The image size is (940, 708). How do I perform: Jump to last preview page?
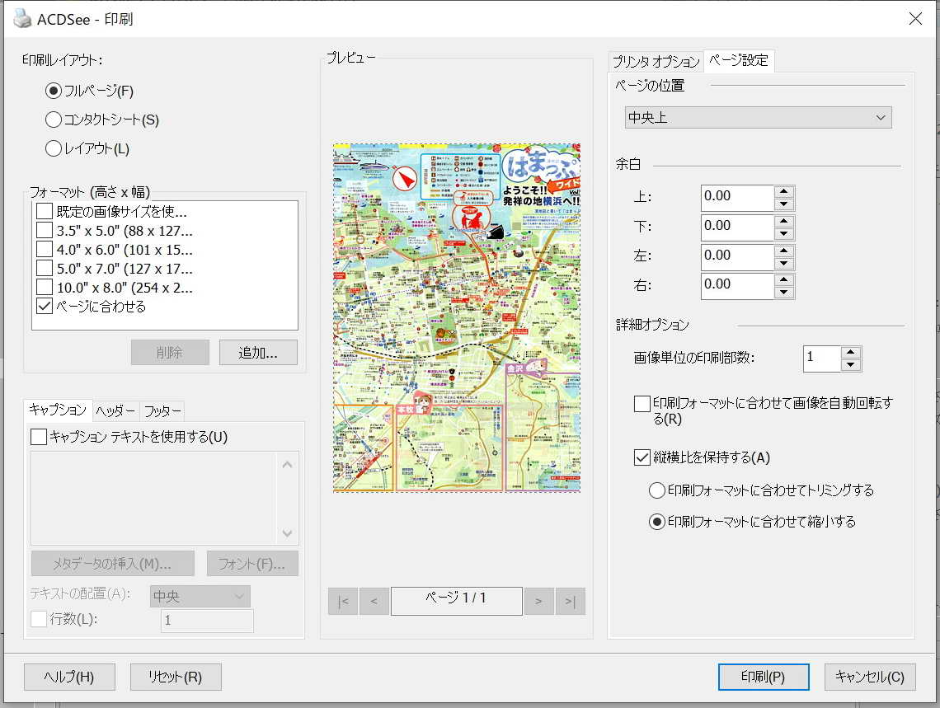570,601
